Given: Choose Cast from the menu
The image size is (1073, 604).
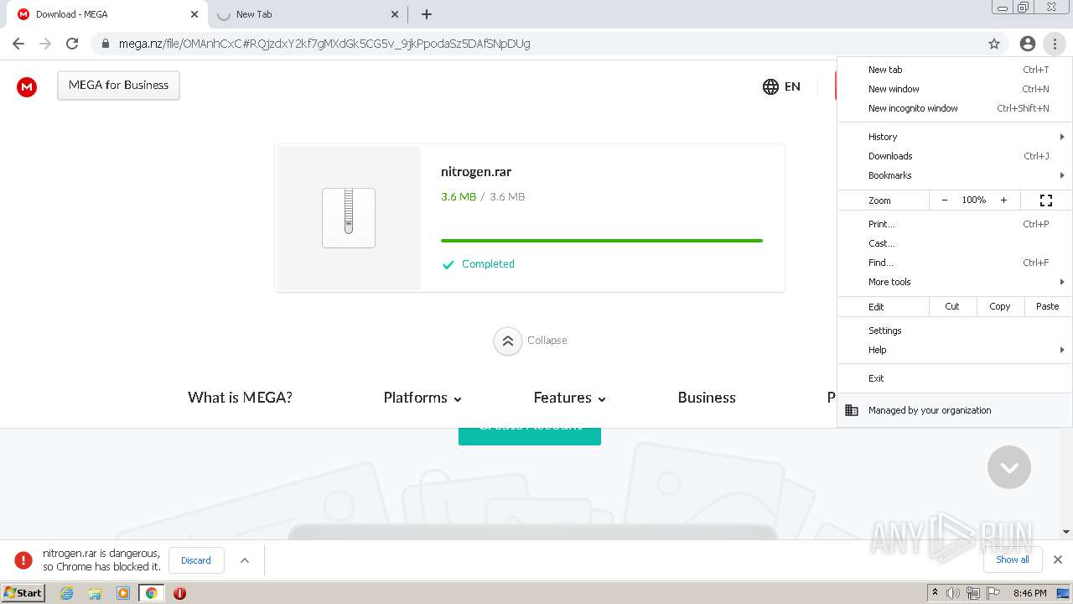Looking at the screenshot, I should tap(955, 243).
